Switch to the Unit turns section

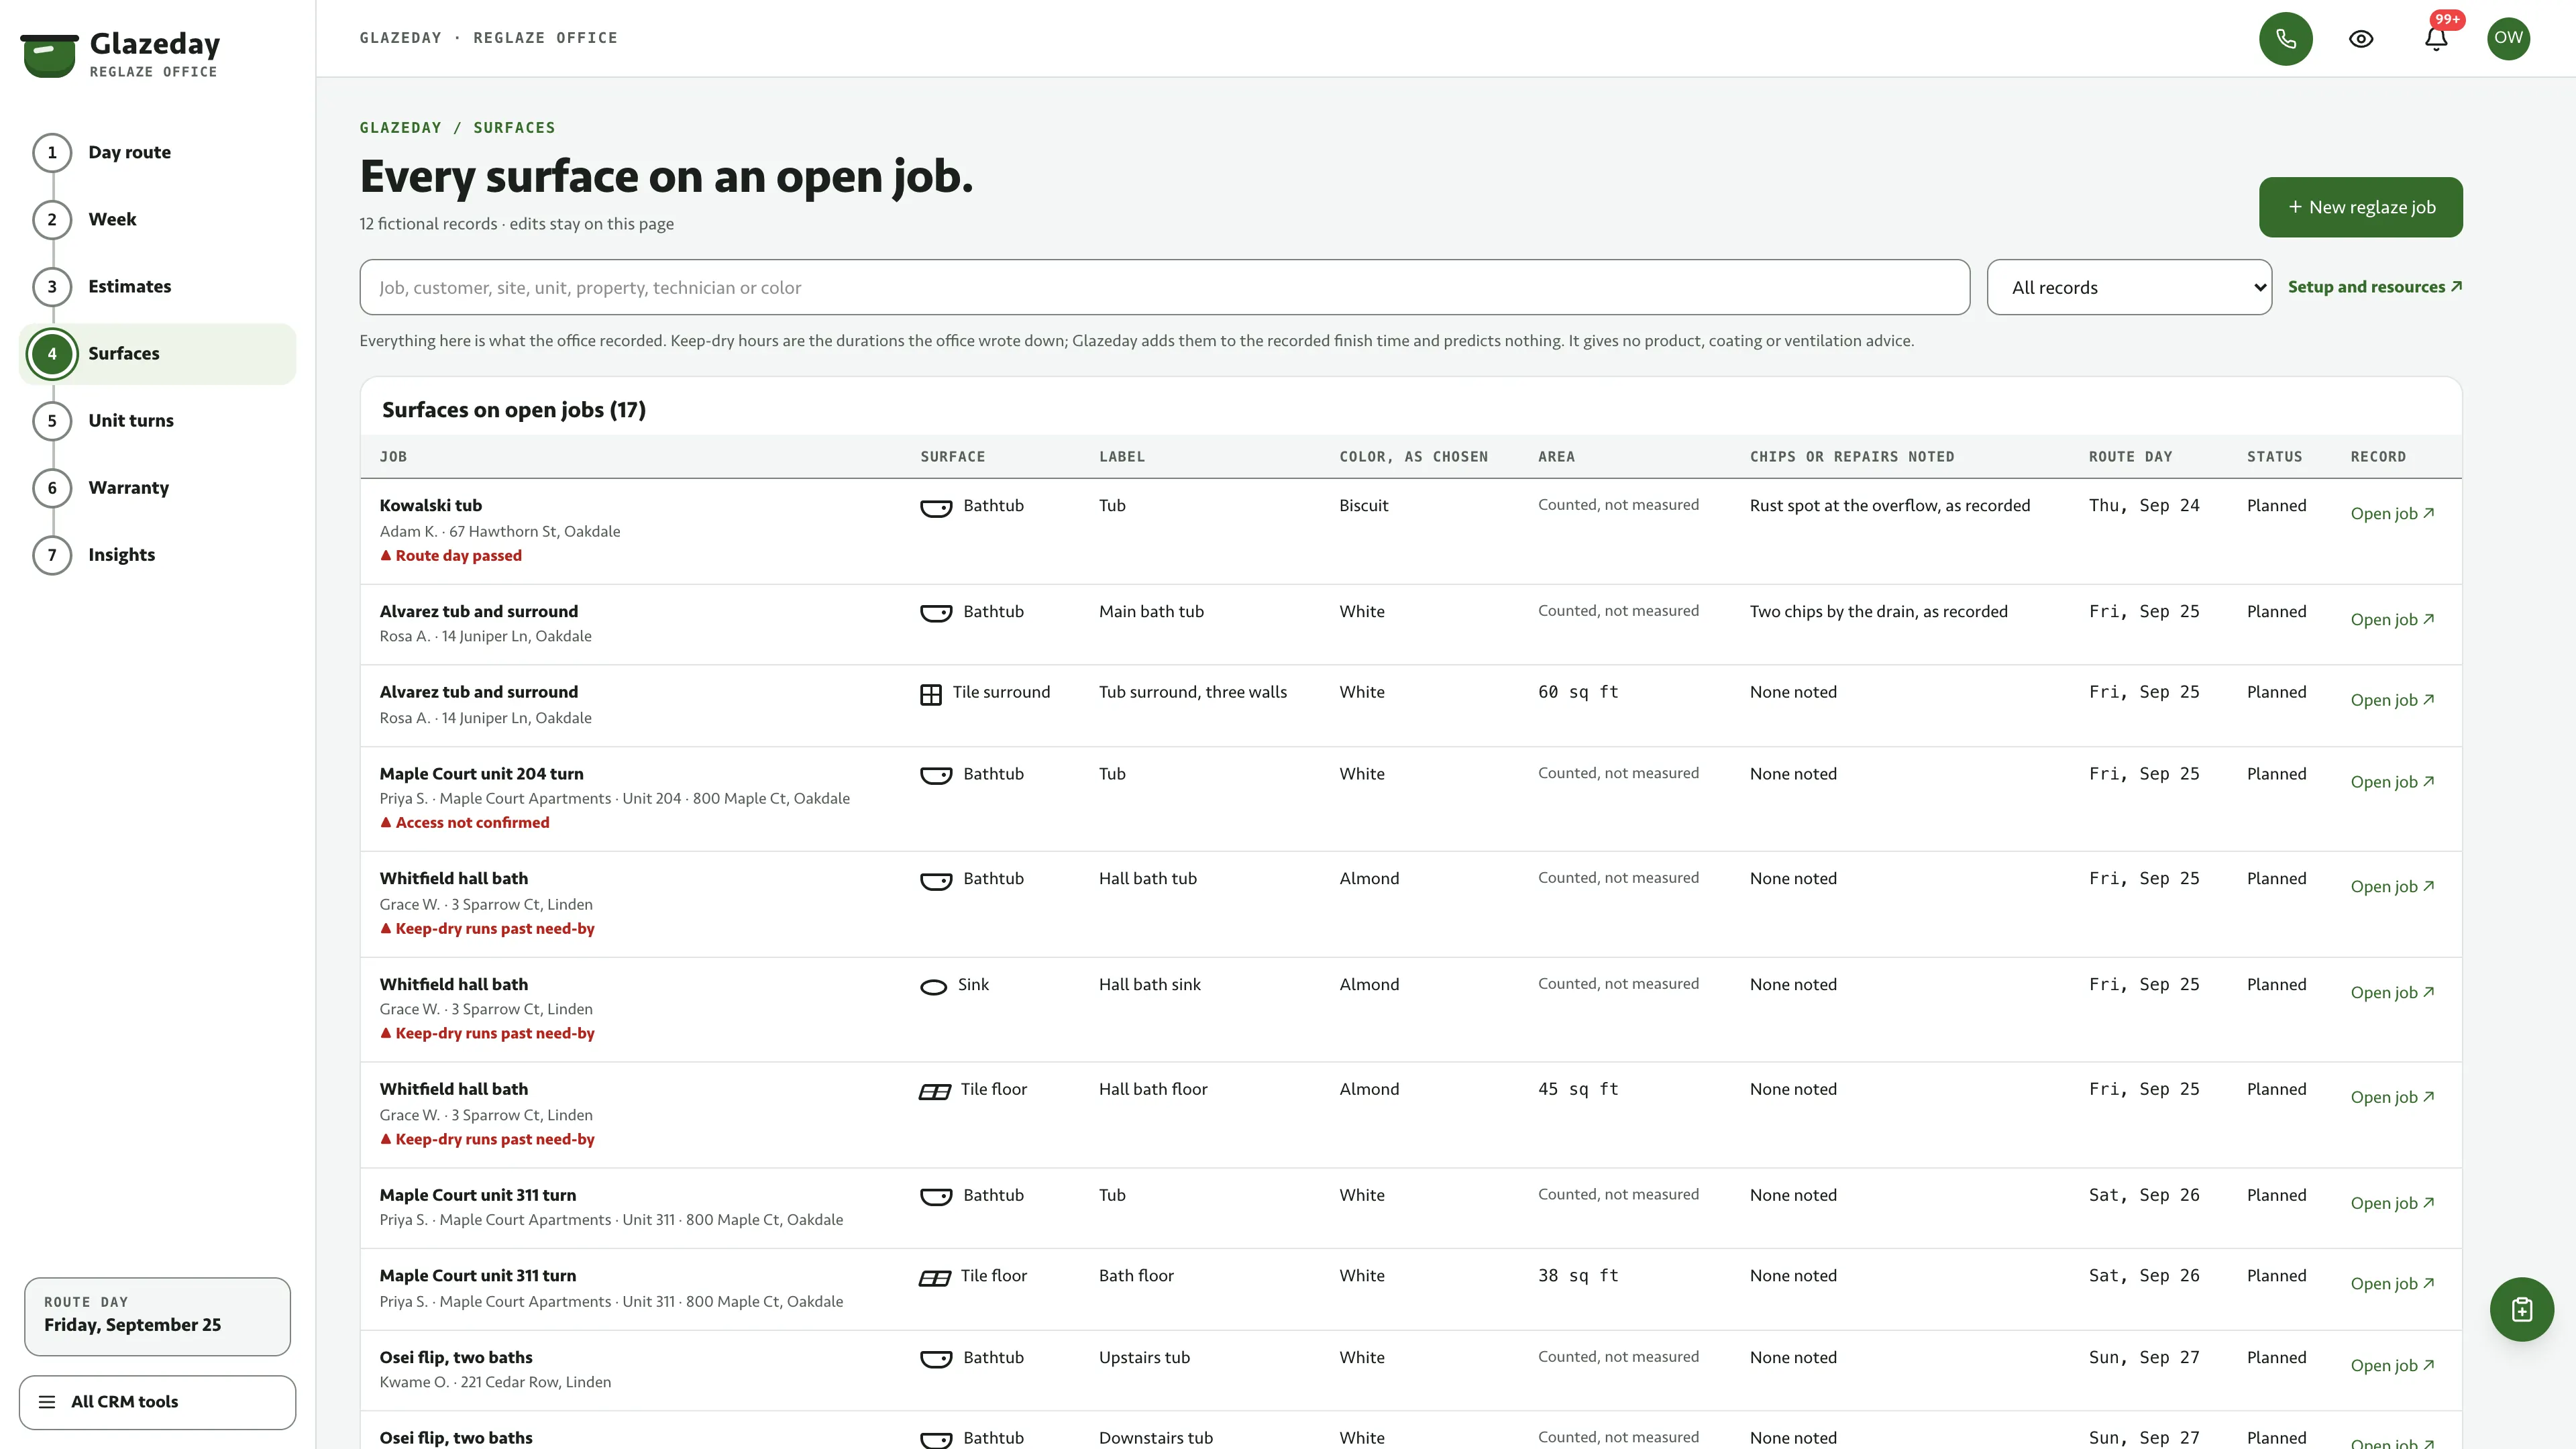click(131, 420)
